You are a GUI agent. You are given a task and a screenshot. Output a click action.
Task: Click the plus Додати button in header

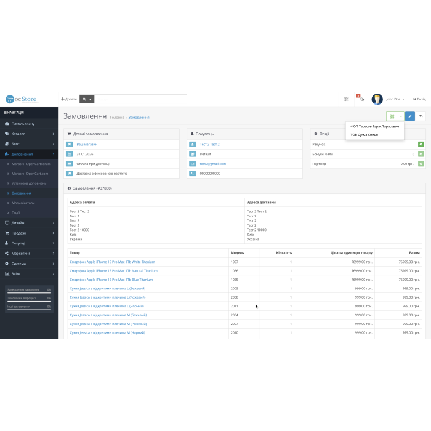click(x=69, y=99)
